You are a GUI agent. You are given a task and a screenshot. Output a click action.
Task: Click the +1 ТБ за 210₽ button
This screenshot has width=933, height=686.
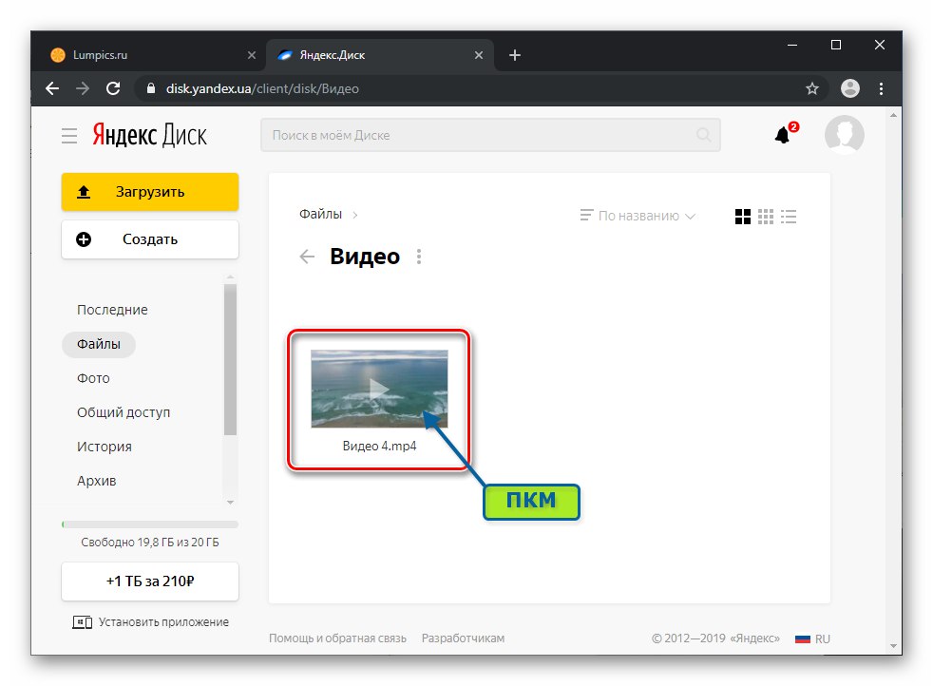coord(150,581)
